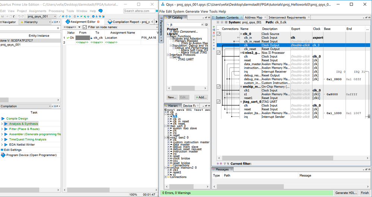Viewport: 372px width, 197px height.
Task: Uncheck the Use checkbox for clk_0
Action: pos(218,34)
